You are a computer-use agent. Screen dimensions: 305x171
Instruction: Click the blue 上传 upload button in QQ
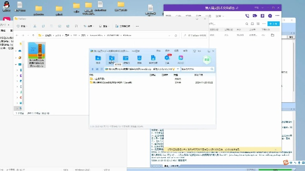point(274,24)
